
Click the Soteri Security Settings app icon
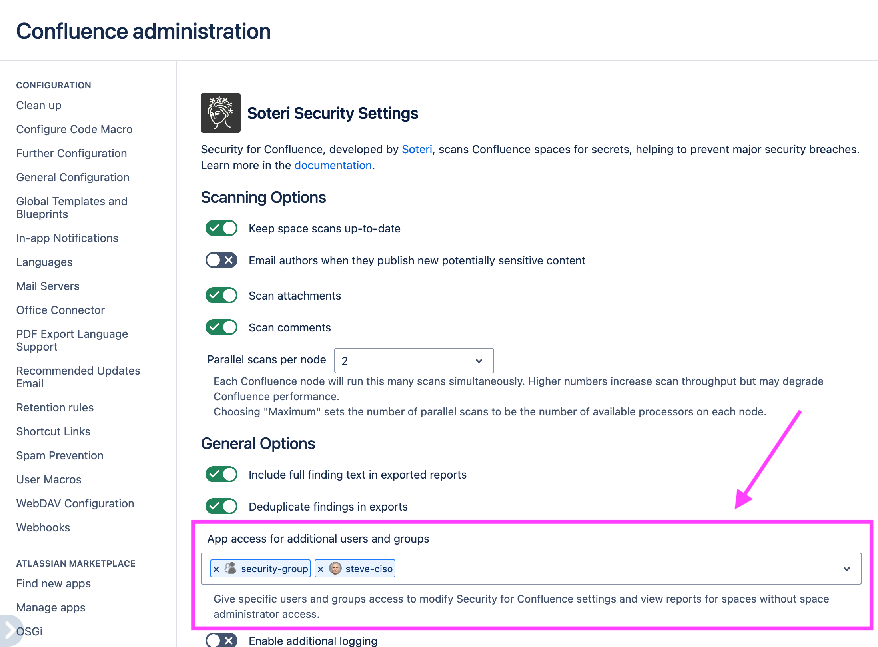[220, 112]
